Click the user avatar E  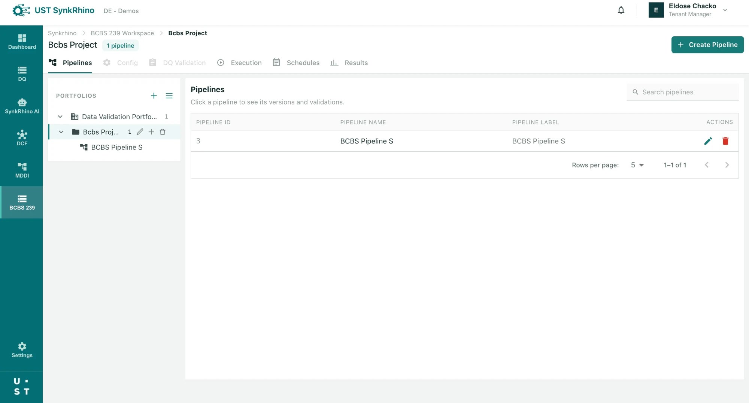pos(656,10)
